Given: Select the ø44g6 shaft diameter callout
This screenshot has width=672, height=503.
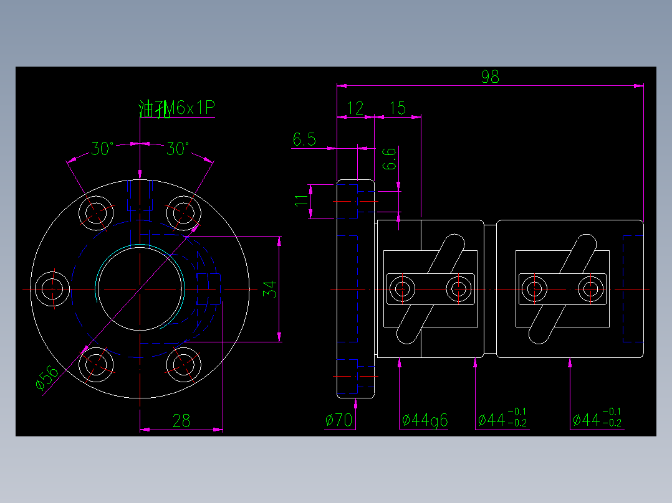Looking at the screenshot, I should [x=425, y=420].
